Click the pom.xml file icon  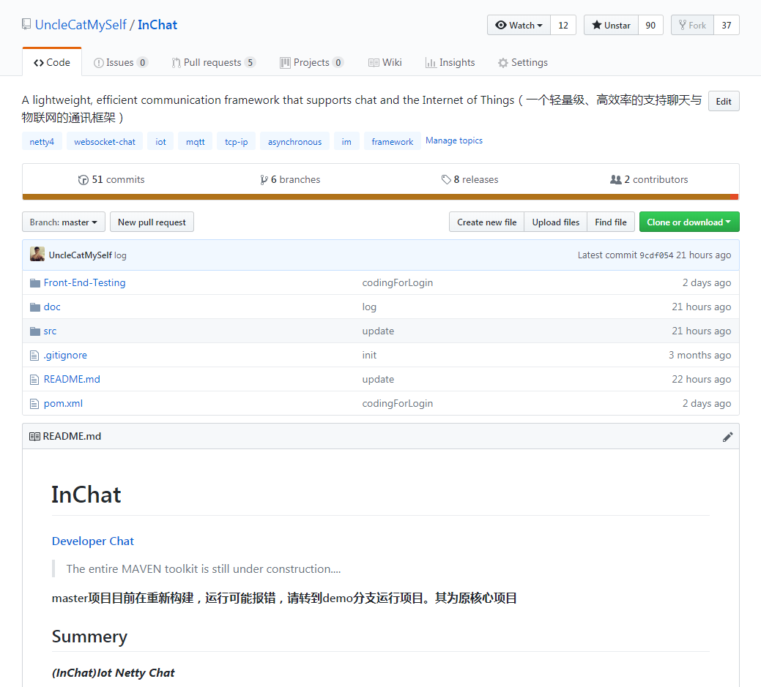click(x=34, y=403)
